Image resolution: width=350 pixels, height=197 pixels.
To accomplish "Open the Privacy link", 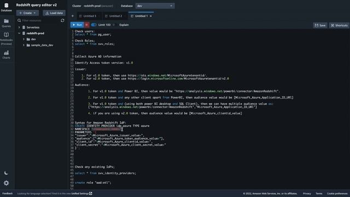I will (x=307, y=193).
